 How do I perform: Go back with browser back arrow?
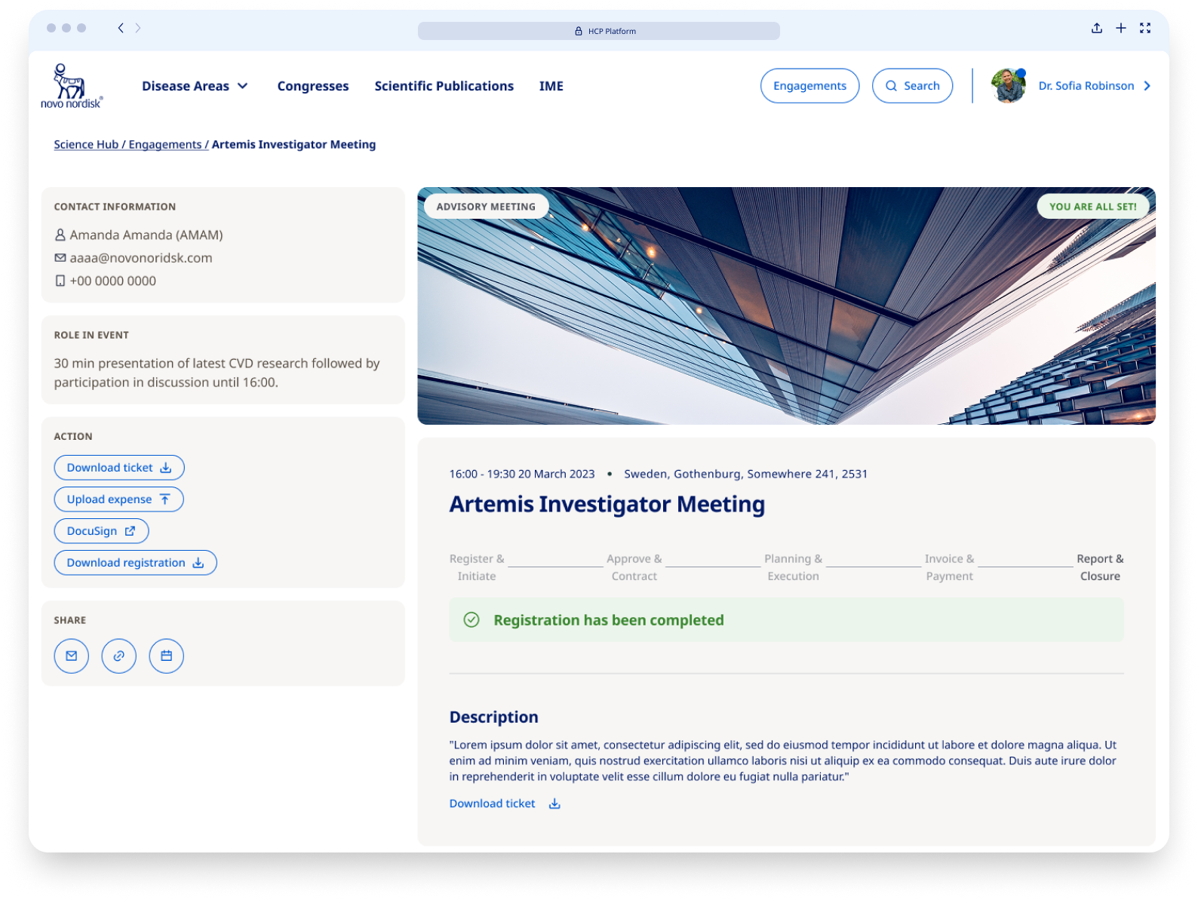[121, 28]
